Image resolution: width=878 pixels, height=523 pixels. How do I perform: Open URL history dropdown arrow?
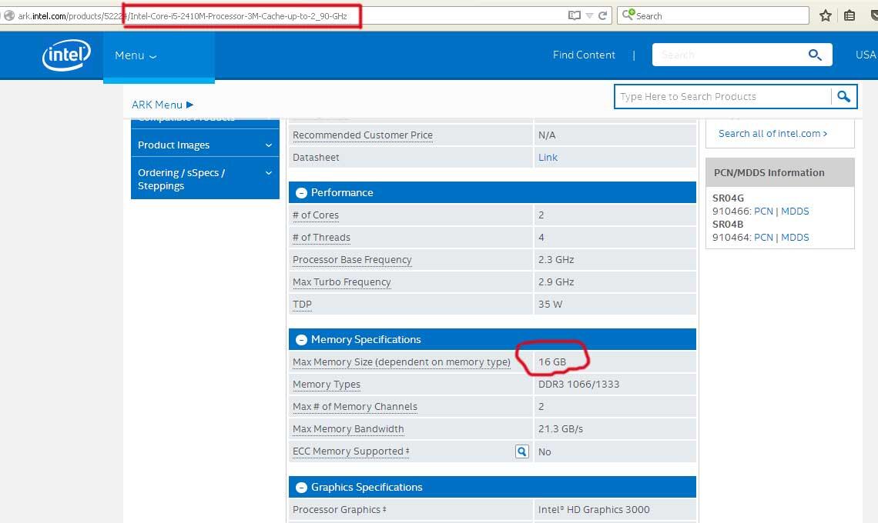[x=589, y=15]
